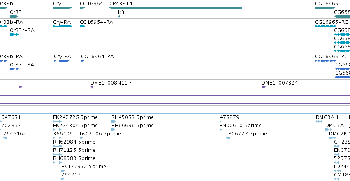350x181 pixels.
Task: Open the RH68583.5prime EST
Action: (58, 163)
